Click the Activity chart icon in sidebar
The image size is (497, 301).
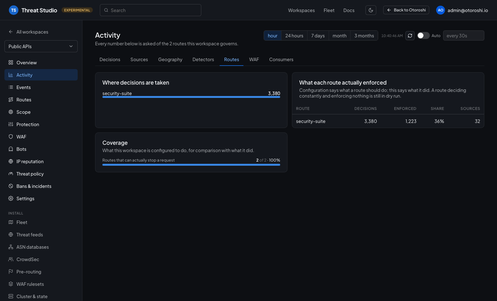pos(11,75)
